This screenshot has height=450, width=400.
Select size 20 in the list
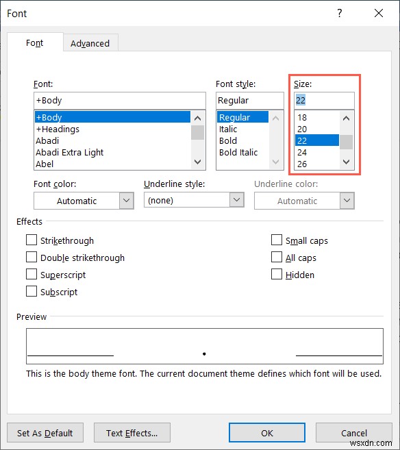point(317,129)
